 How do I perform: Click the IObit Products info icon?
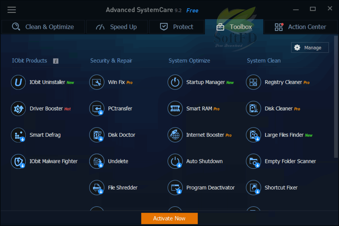click(56, 61)
